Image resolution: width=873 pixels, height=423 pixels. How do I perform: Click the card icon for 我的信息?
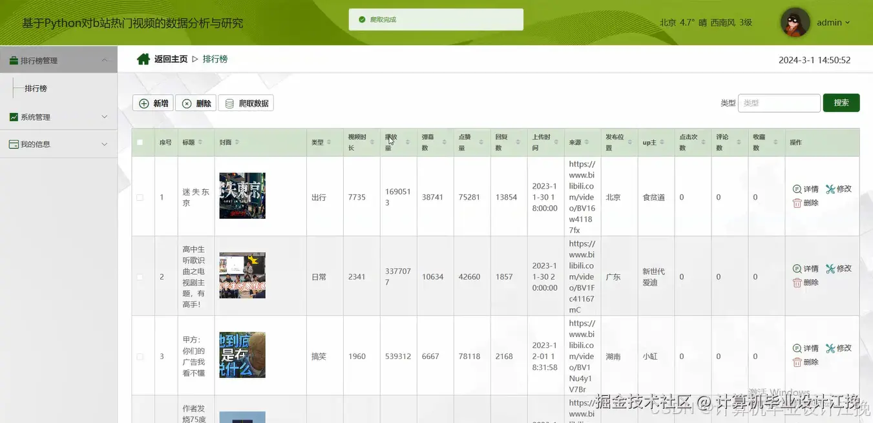click(x=14, y=144)
